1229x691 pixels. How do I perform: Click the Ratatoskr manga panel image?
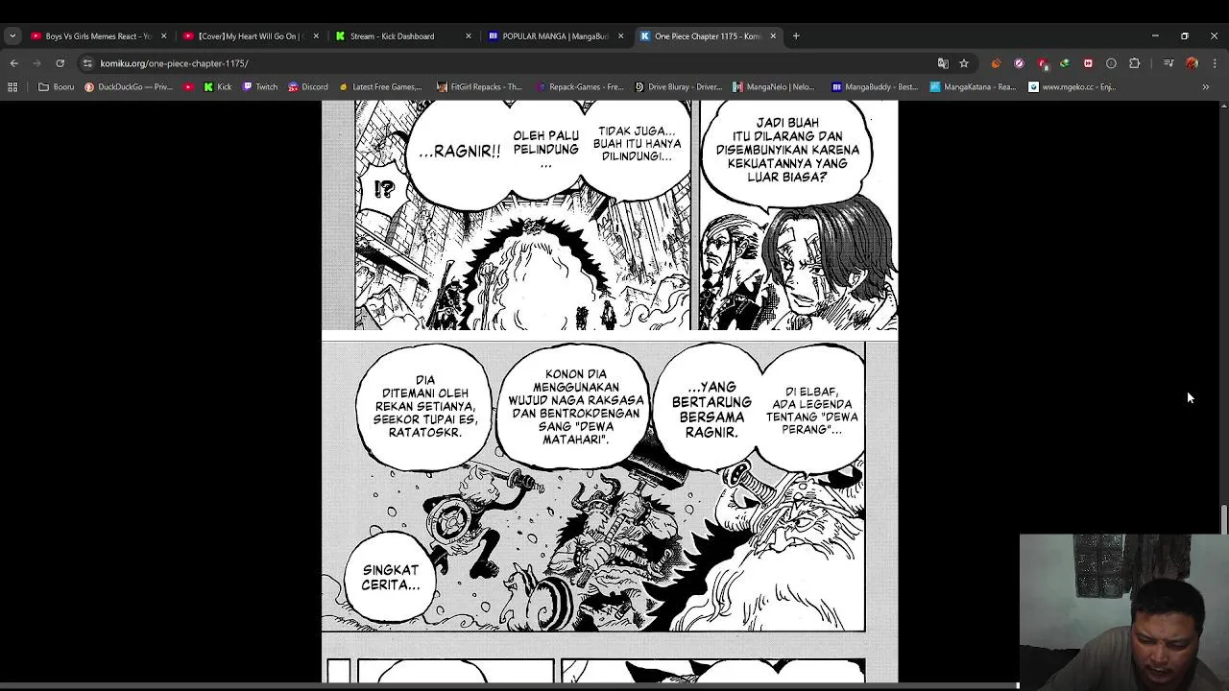593,487
